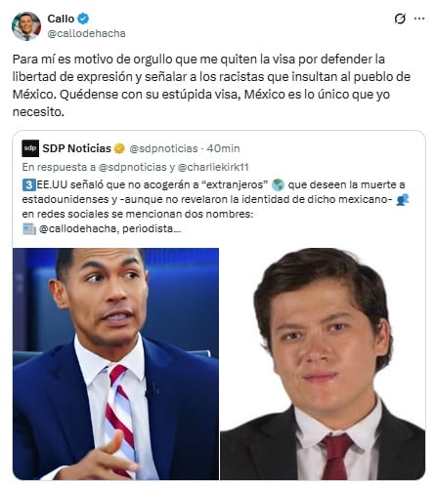Open the @sdpnoticias handle in quoted tweet header
435x486 pixels.
163,148
